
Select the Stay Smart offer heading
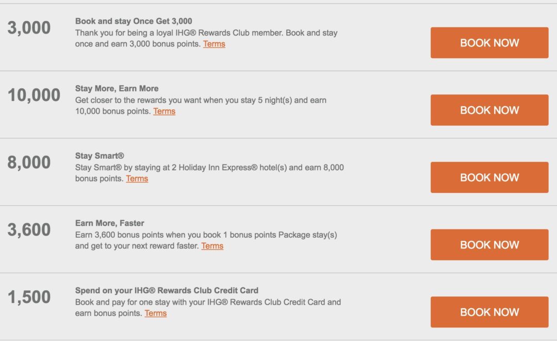pos(101,156)
